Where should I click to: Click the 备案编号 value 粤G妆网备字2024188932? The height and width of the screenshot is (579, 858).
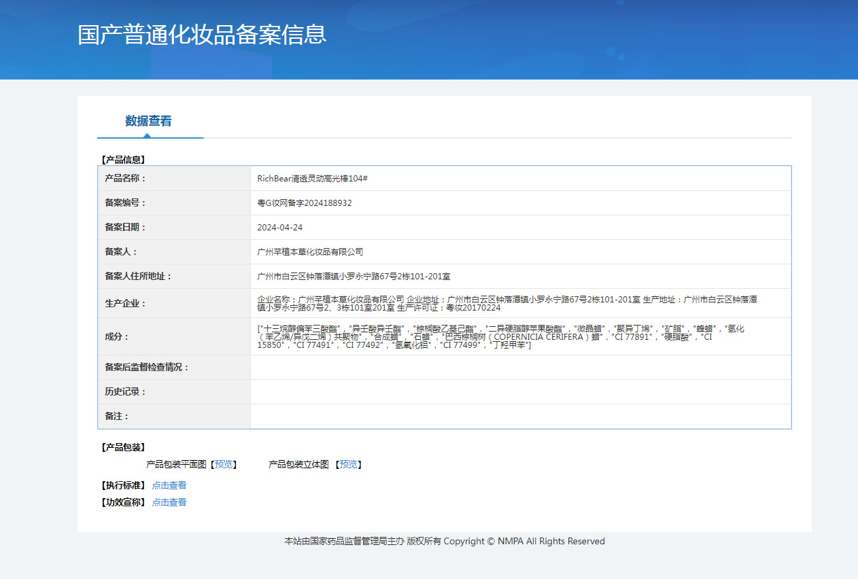click(305, 203)
